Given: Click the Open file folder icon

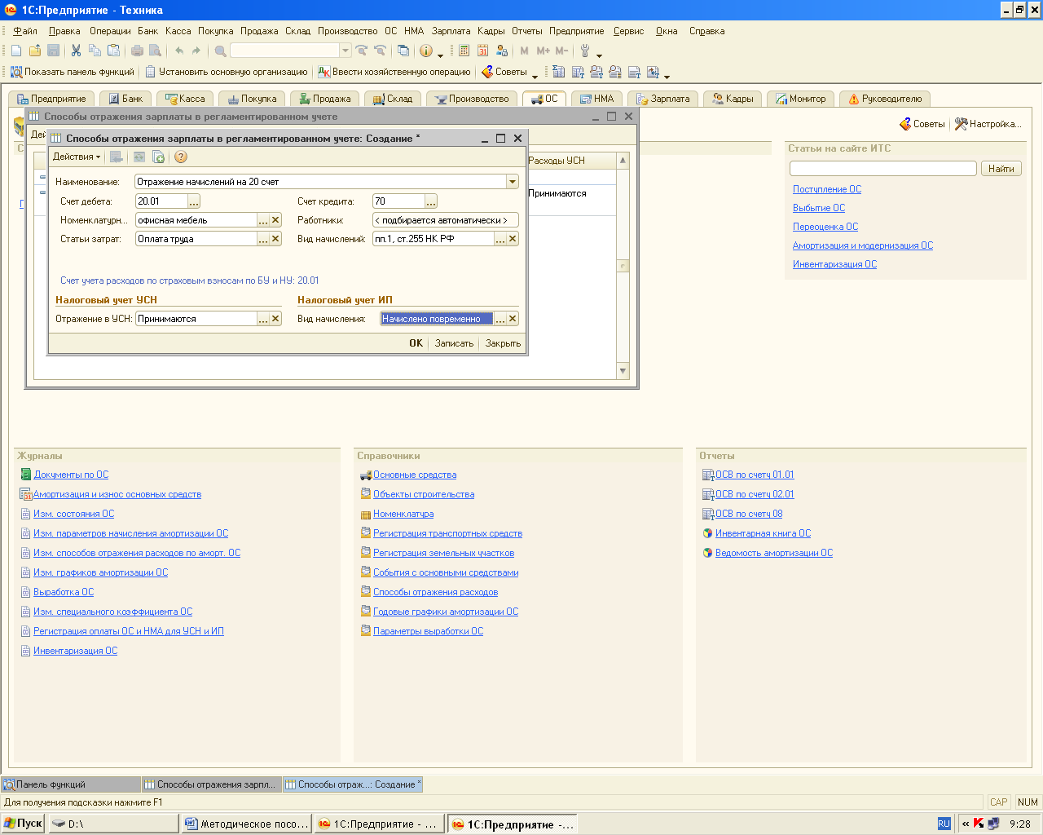Looking at the screenshot, I should (35, 51).
